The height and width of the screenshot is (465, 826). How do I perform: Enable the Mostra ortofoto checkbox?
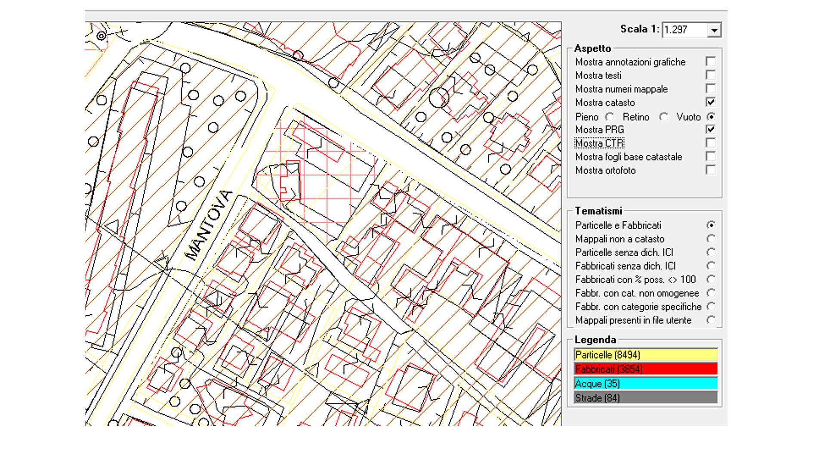pos(711,170)
